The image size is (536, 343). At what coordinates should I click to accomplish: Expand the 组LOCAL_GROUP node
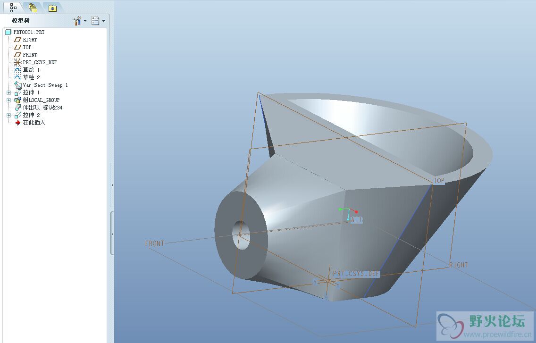(9, 100)
